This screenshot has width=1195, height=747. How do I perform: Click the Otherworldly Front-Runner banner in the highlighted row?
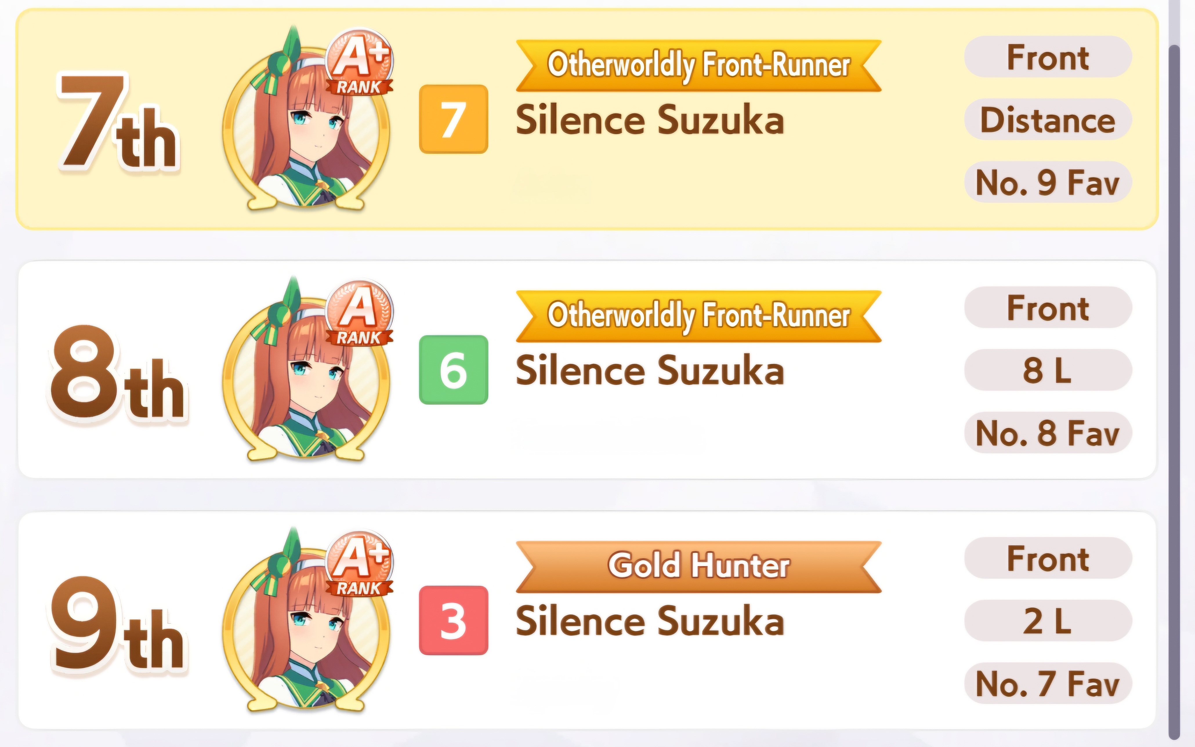click(x=698, y=66)
